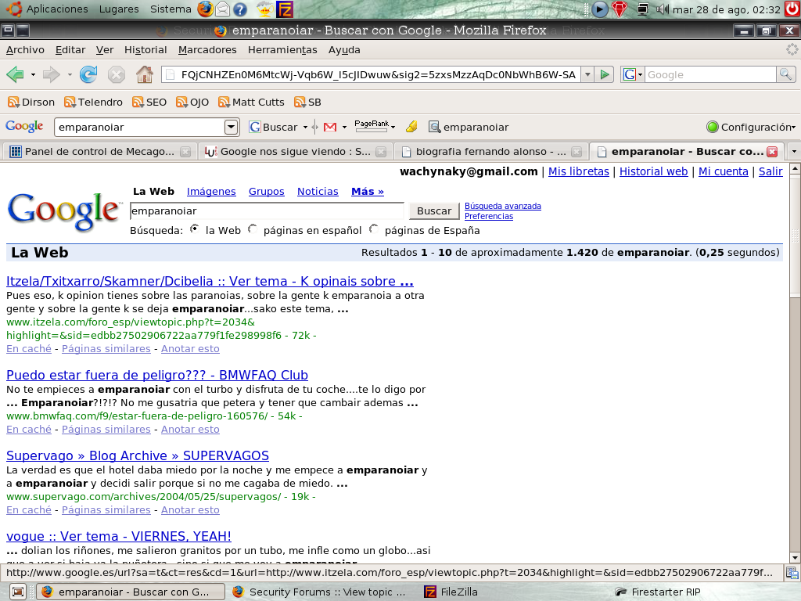Open the Marcadores menu
Screen dimensions: 801x601
coord(207,50)
